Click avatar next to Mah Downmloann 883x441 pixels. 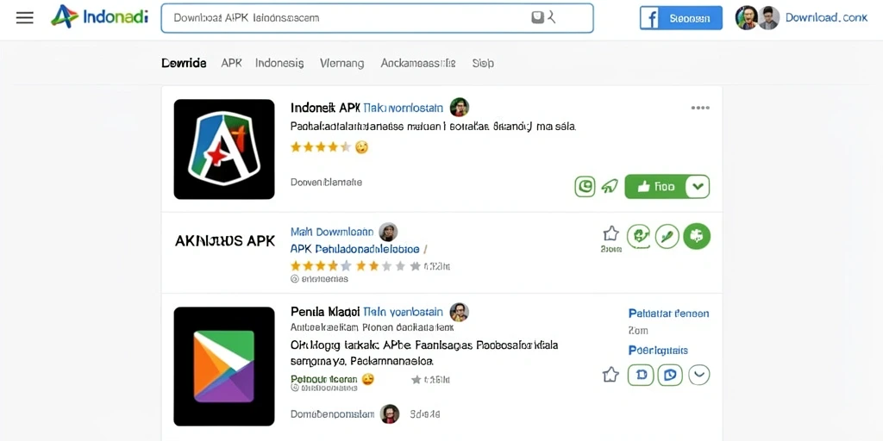[x=388, y=232]
